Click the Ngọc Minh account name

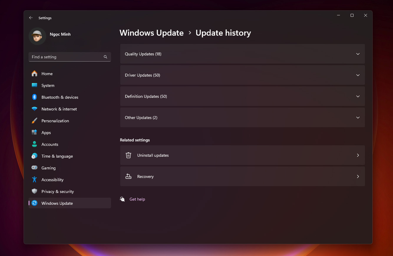[60, 34]
